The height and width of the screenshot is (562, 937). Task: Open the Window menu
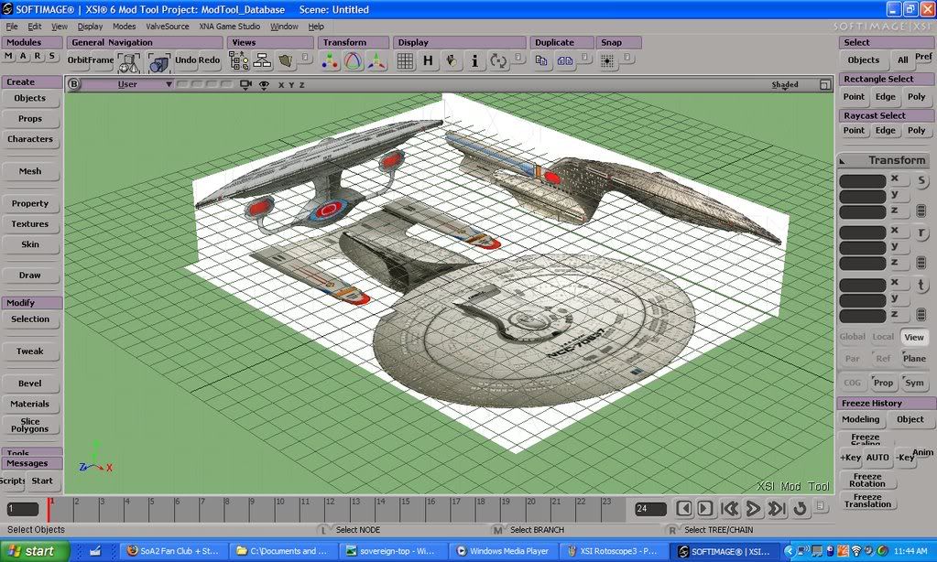pyautogui.click(x=284, y=27)
